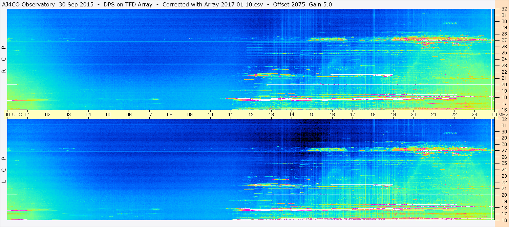The width and height of the screenshot is (509, 227).
Task: Click the RCP vertical panel label
Action: 4,59
